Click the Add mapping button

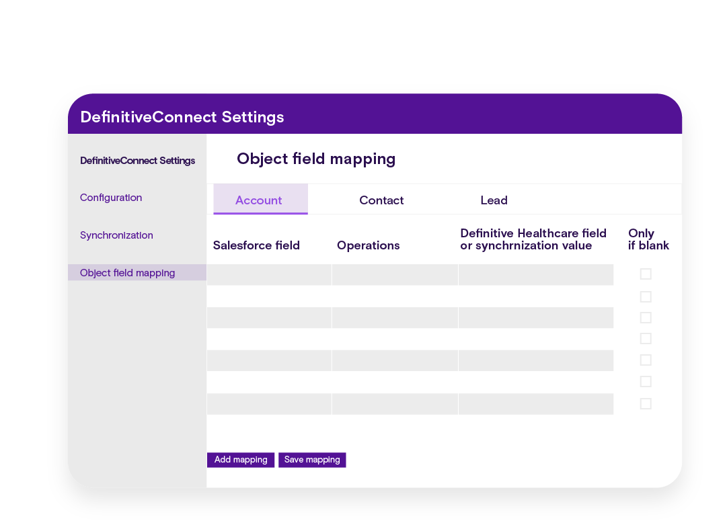pos(241,460)
